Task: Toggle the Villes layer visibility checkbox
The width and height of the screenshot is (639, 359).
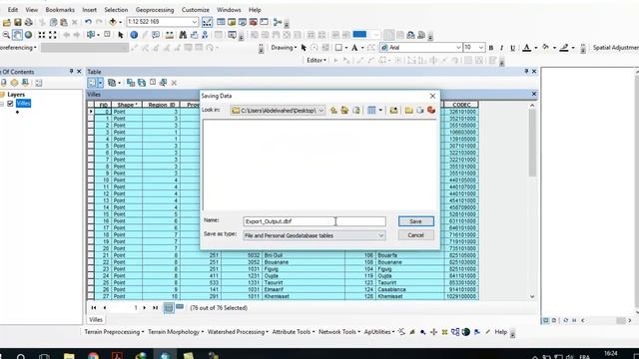Action: coord(10,104)
